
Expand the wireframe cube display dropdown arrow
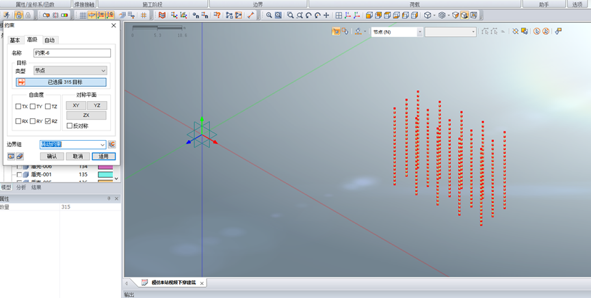click(434, 16)
